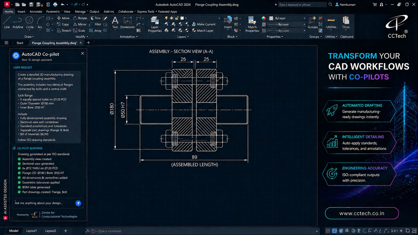Click the Rotate tool
Viewport: 418px width, 235px height.
(80, 18)
